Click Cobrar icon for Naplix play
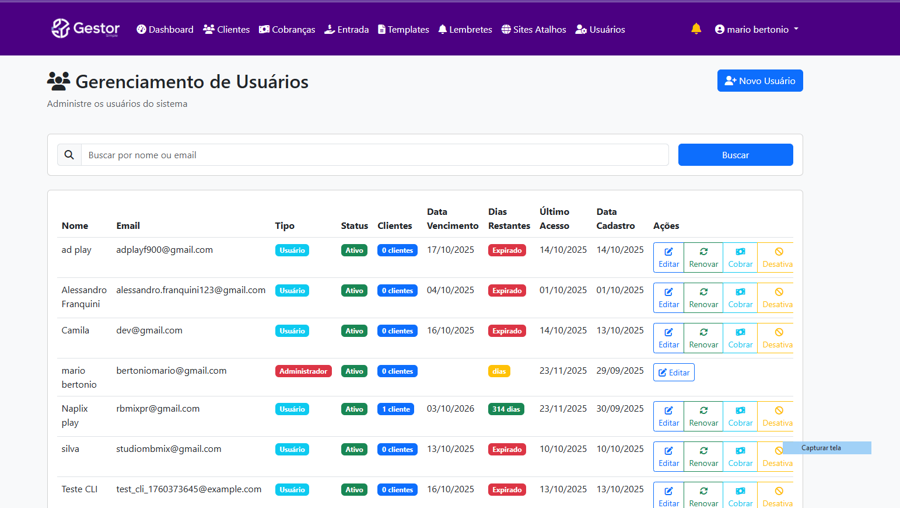900x508 pixels. pyautogui.click(x=740, y=410)
